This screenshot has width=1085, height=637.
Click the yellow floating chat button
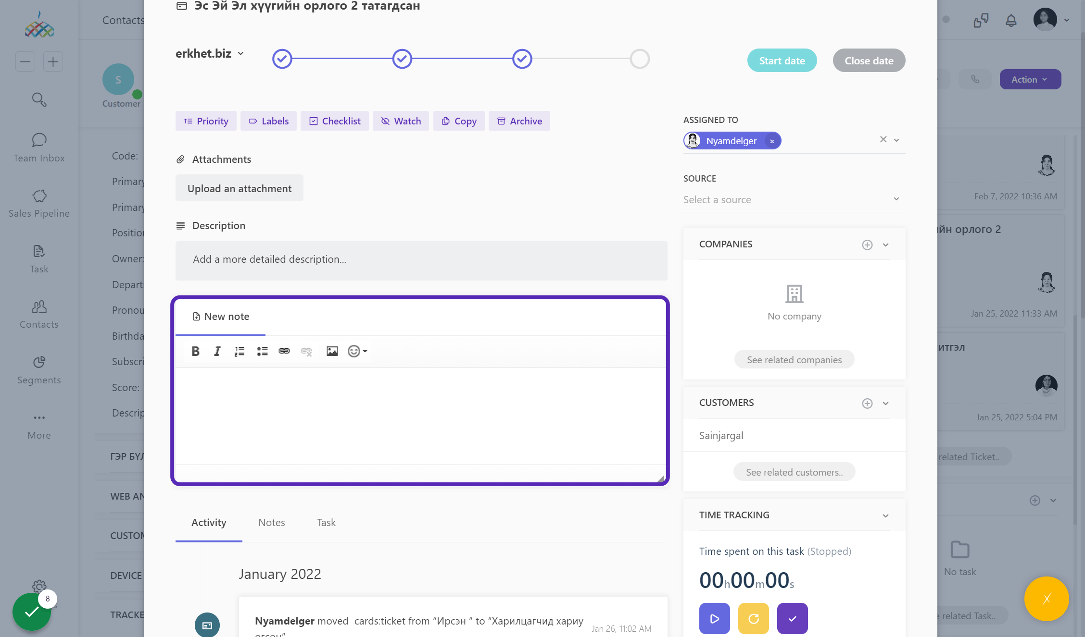coord(1047,599)
